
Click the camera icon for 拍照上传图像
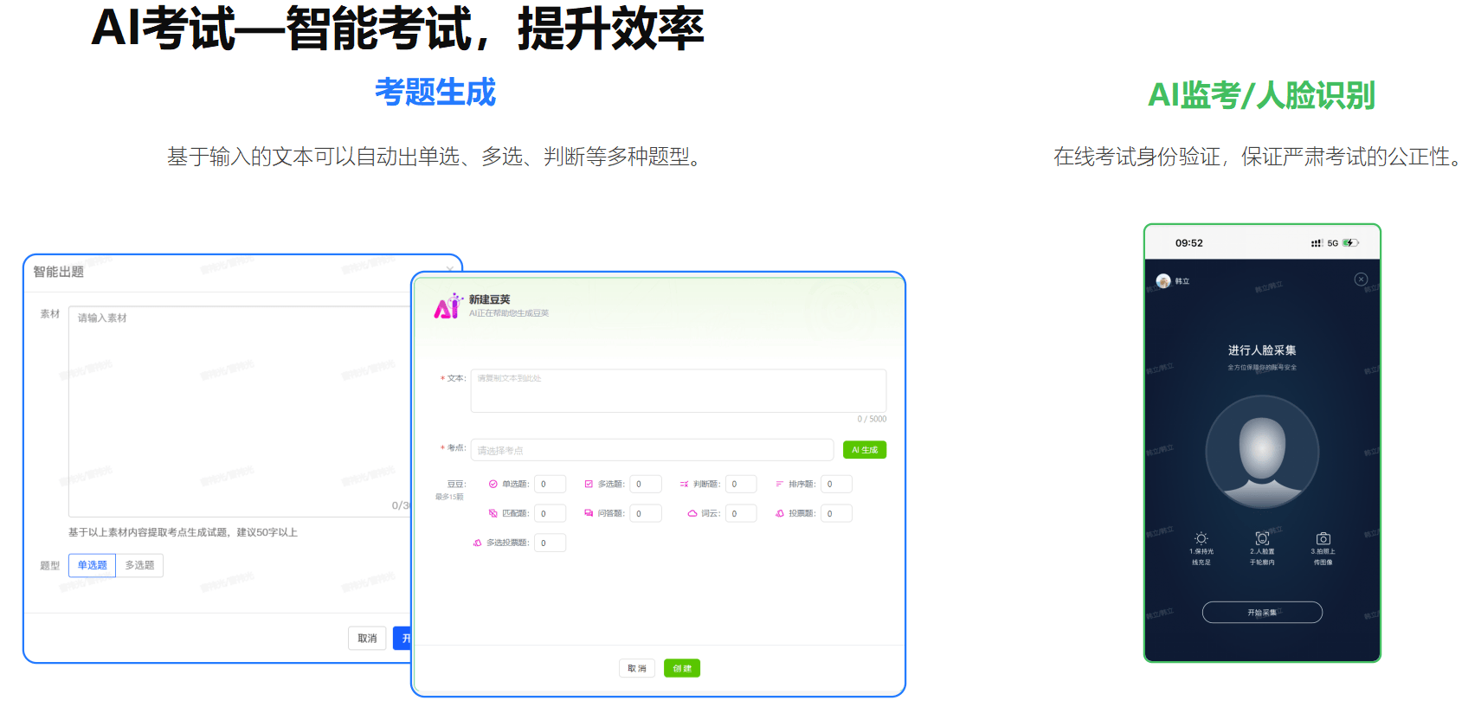(1323, 538)
